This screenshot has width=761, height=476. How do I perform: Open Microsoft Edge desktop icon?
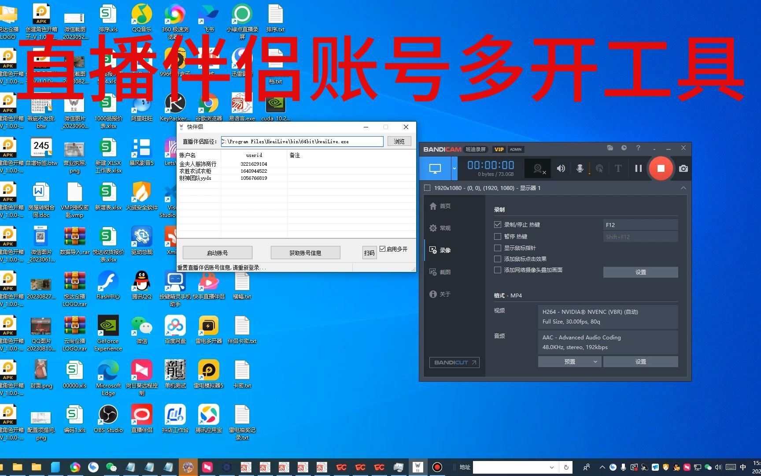point(108,378)
